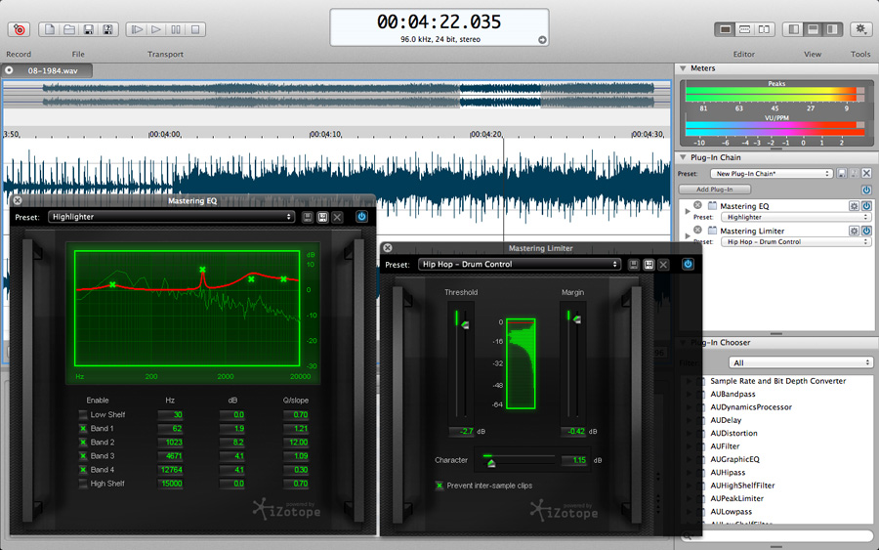The image size is (879, 550).
Task: Uncheck Prevent inter-sample clips
Action: tap(439, 486)
